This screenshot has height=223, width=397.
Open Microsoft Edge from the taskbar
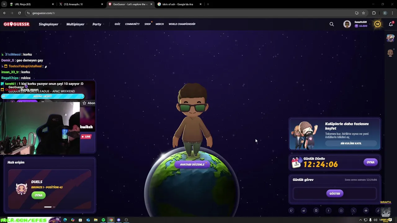click(65, 220)
